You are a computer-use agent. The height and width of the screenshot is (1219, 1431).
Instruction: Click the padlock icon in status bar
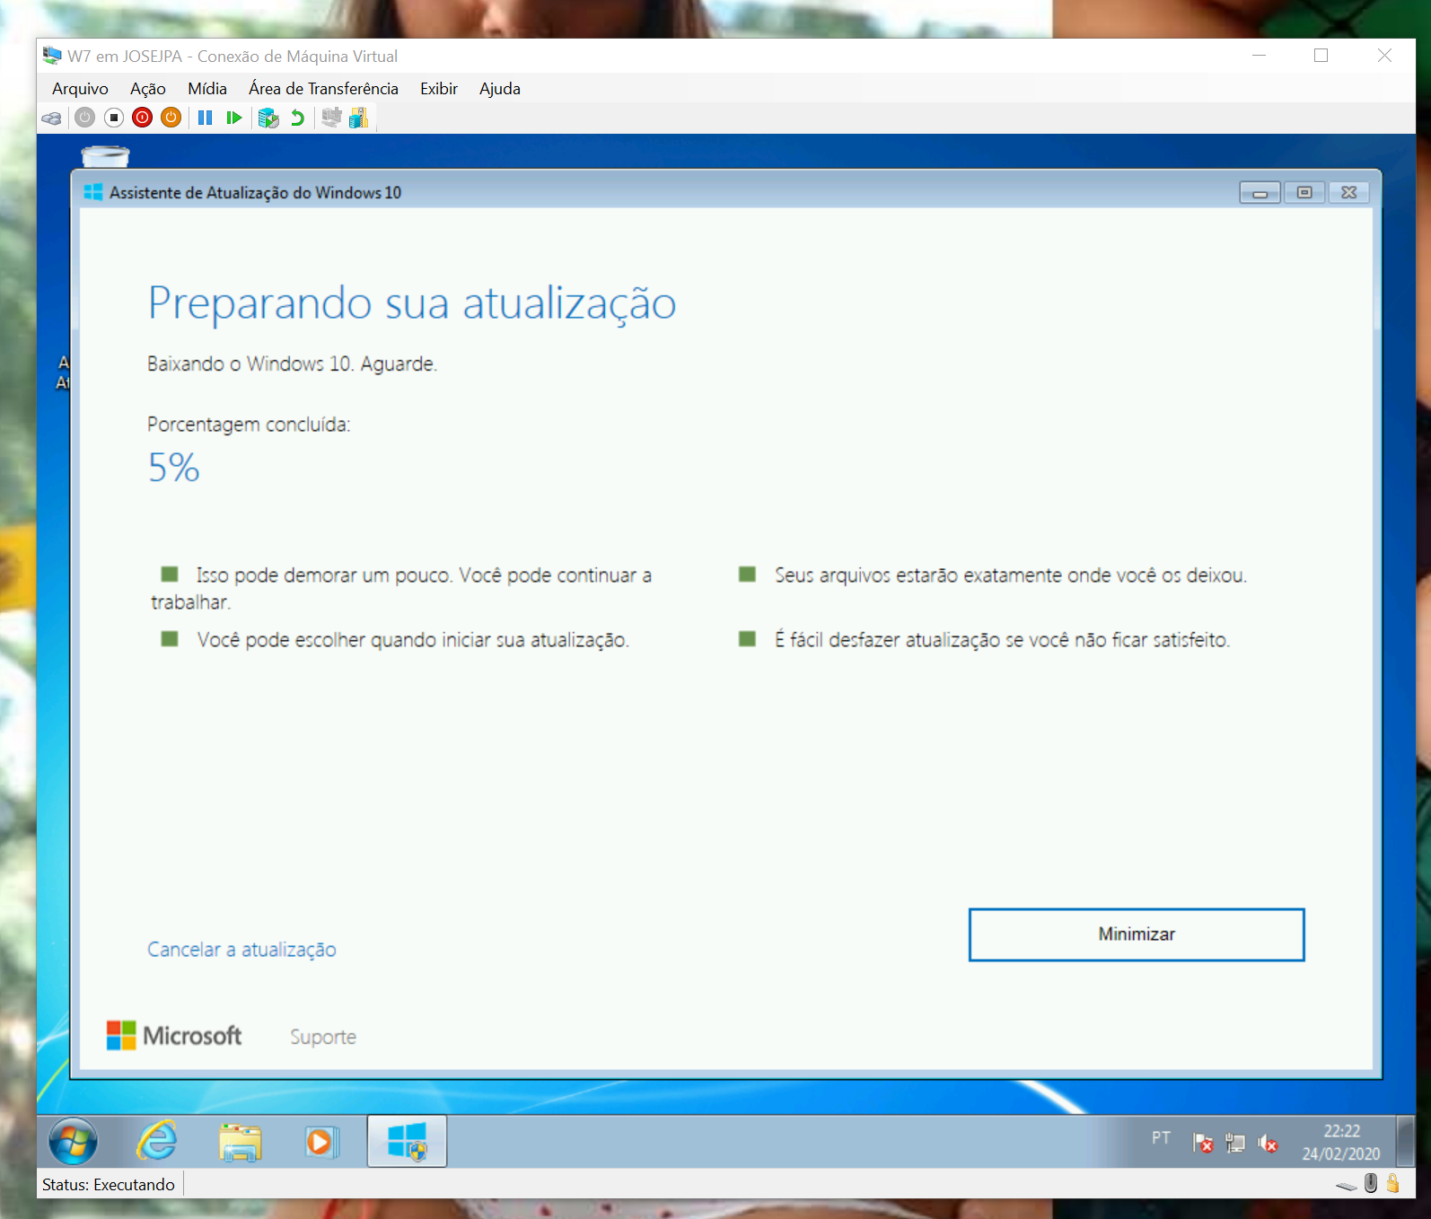tap(1393, 1183)
